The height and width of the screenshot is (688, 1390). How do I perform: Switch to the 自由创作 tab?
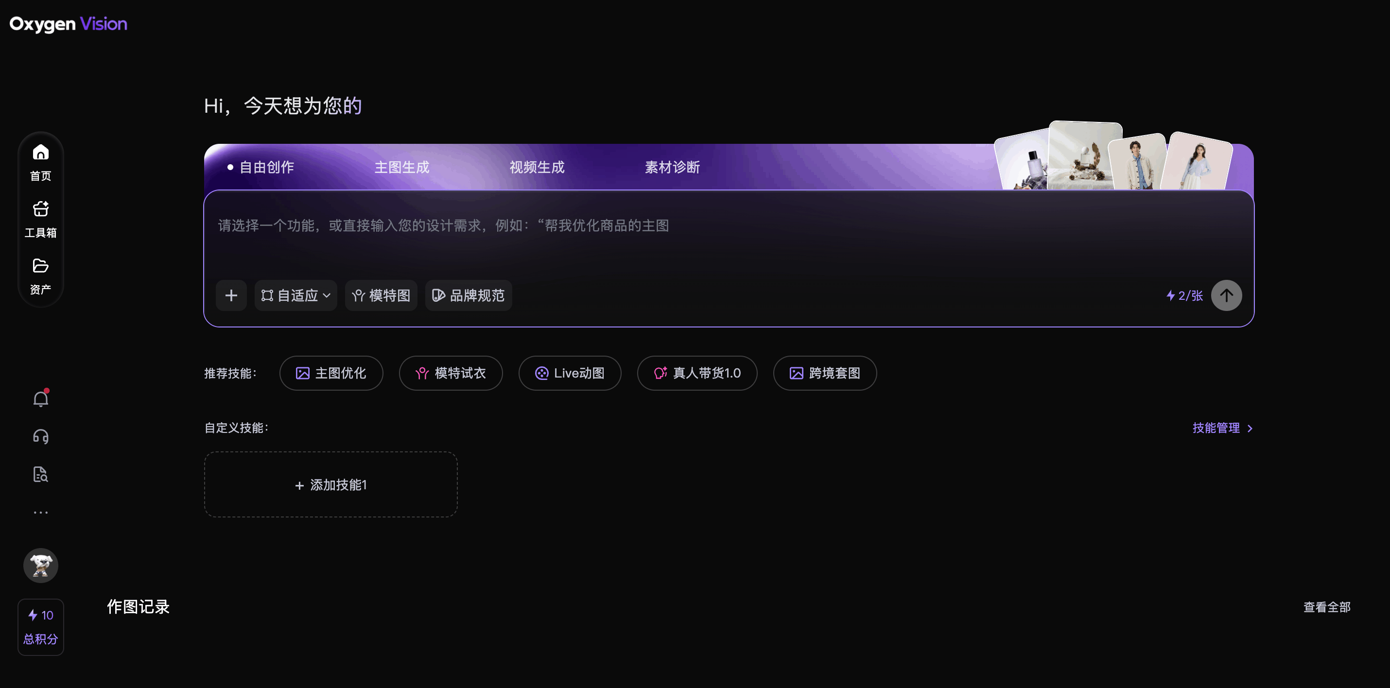tap(260, 167)
